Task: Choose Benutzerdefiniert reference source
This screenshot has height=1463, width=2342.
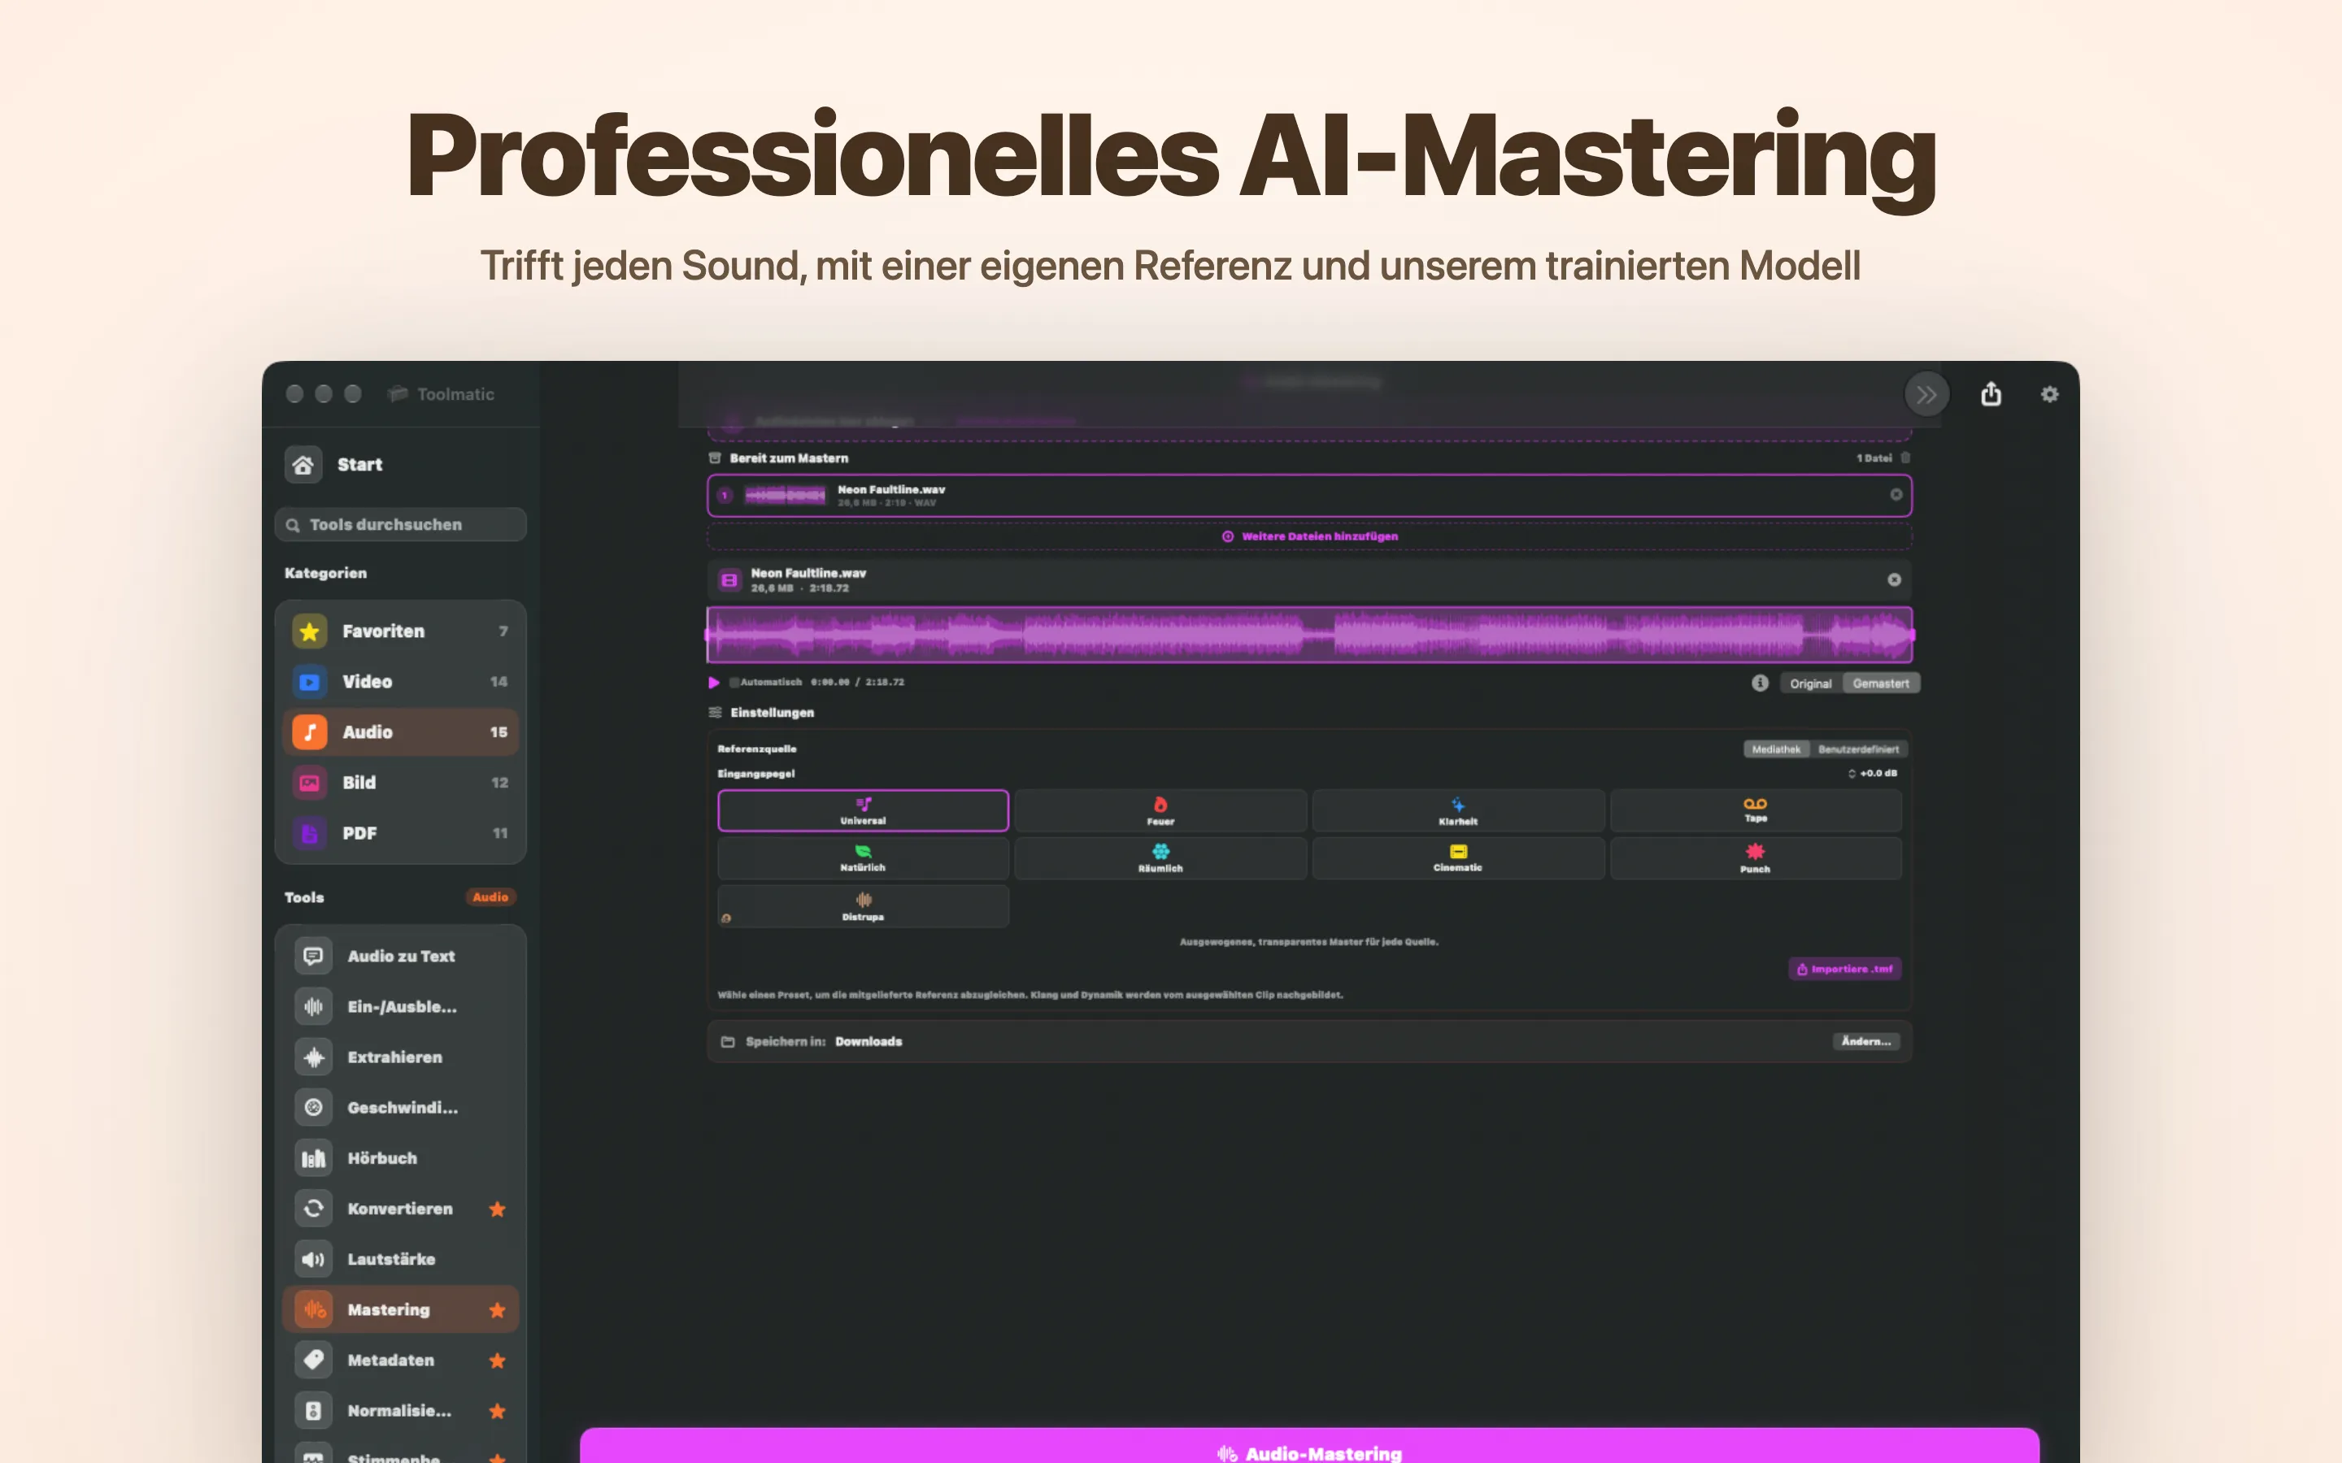Action: [1858, 749]
